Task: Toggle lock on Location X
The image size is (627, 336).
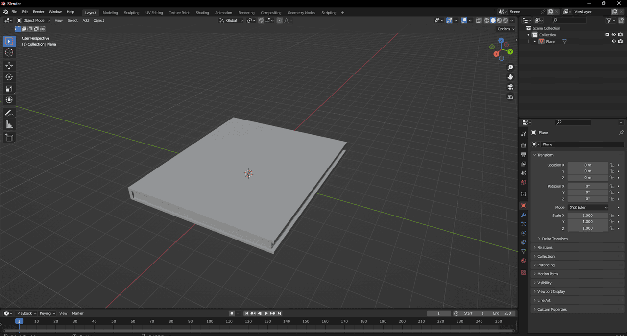Action: 612,165
